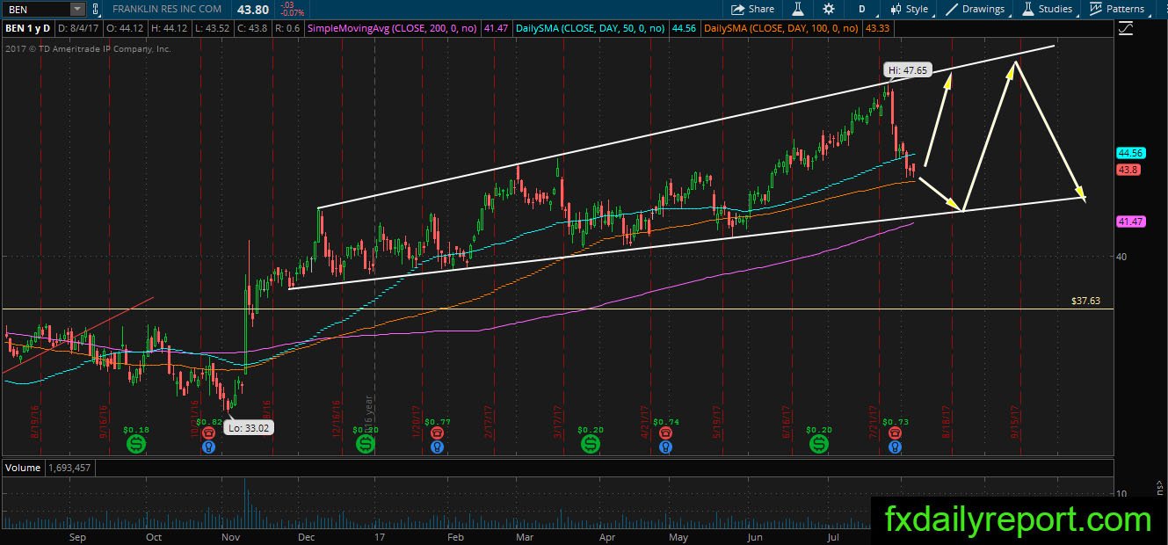Click the BEN symbol input field
Viewport: 1168px width, 545px height.
point(35,9)
